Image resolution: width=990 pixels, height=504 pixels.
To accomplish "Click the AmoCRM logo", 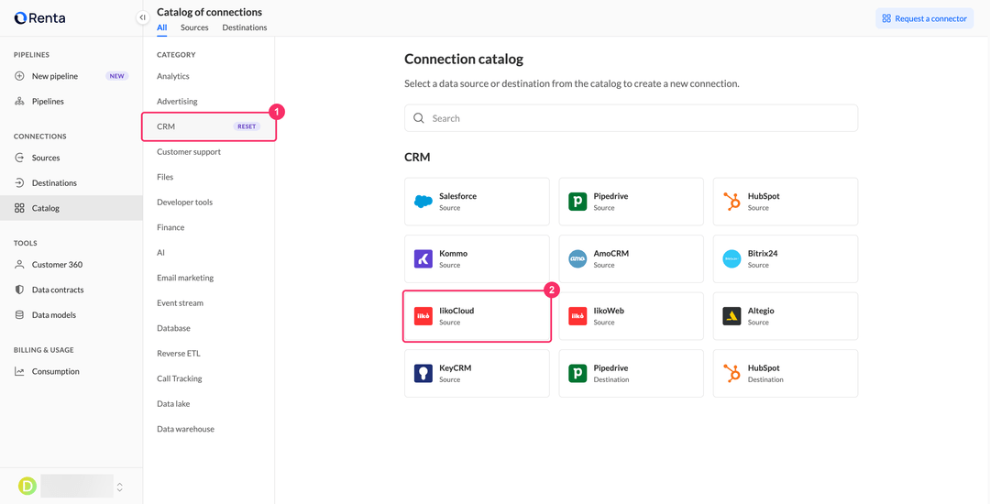I will click(x=577, y=258).
